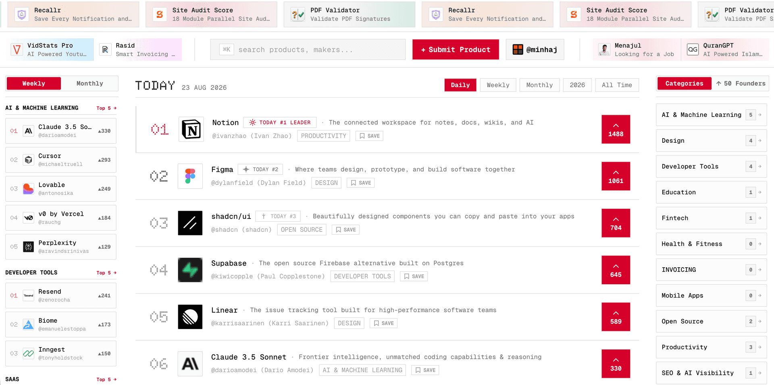
Task: Focus the search products, makers field
Action: (308, 50)
